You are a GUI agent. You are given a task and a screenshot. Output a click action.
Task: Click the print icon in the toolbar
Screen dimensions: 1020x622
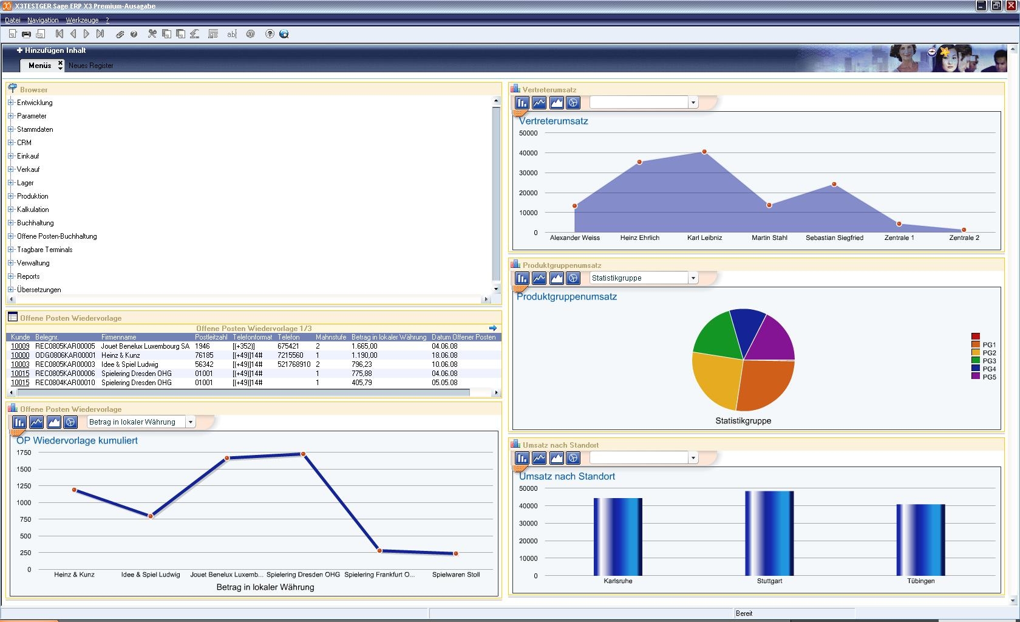click(x=26, y=34)
